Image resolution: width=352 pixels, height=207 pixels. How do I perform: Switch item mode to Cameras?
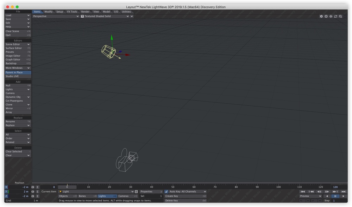coord(128,196)
